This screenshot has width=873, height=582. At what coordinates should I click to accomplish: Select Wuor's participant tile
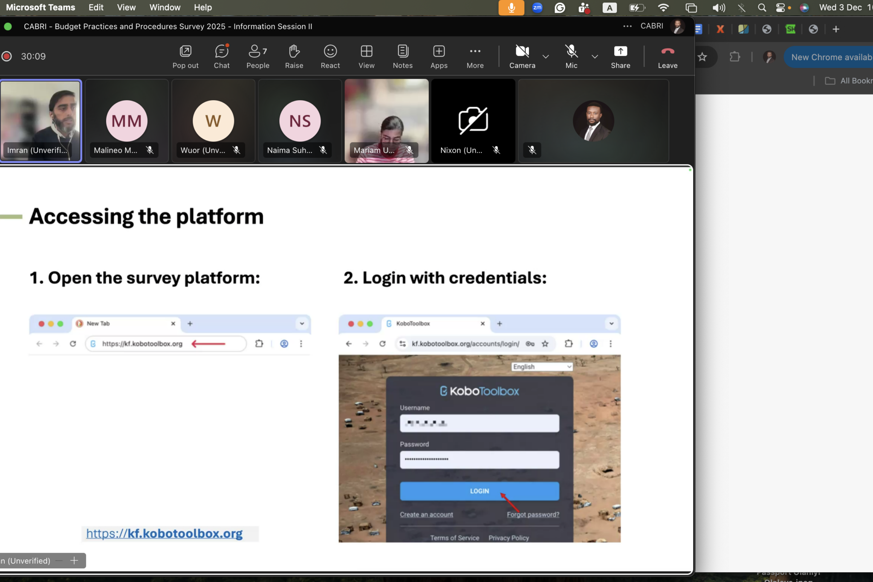tap(213, 121)
